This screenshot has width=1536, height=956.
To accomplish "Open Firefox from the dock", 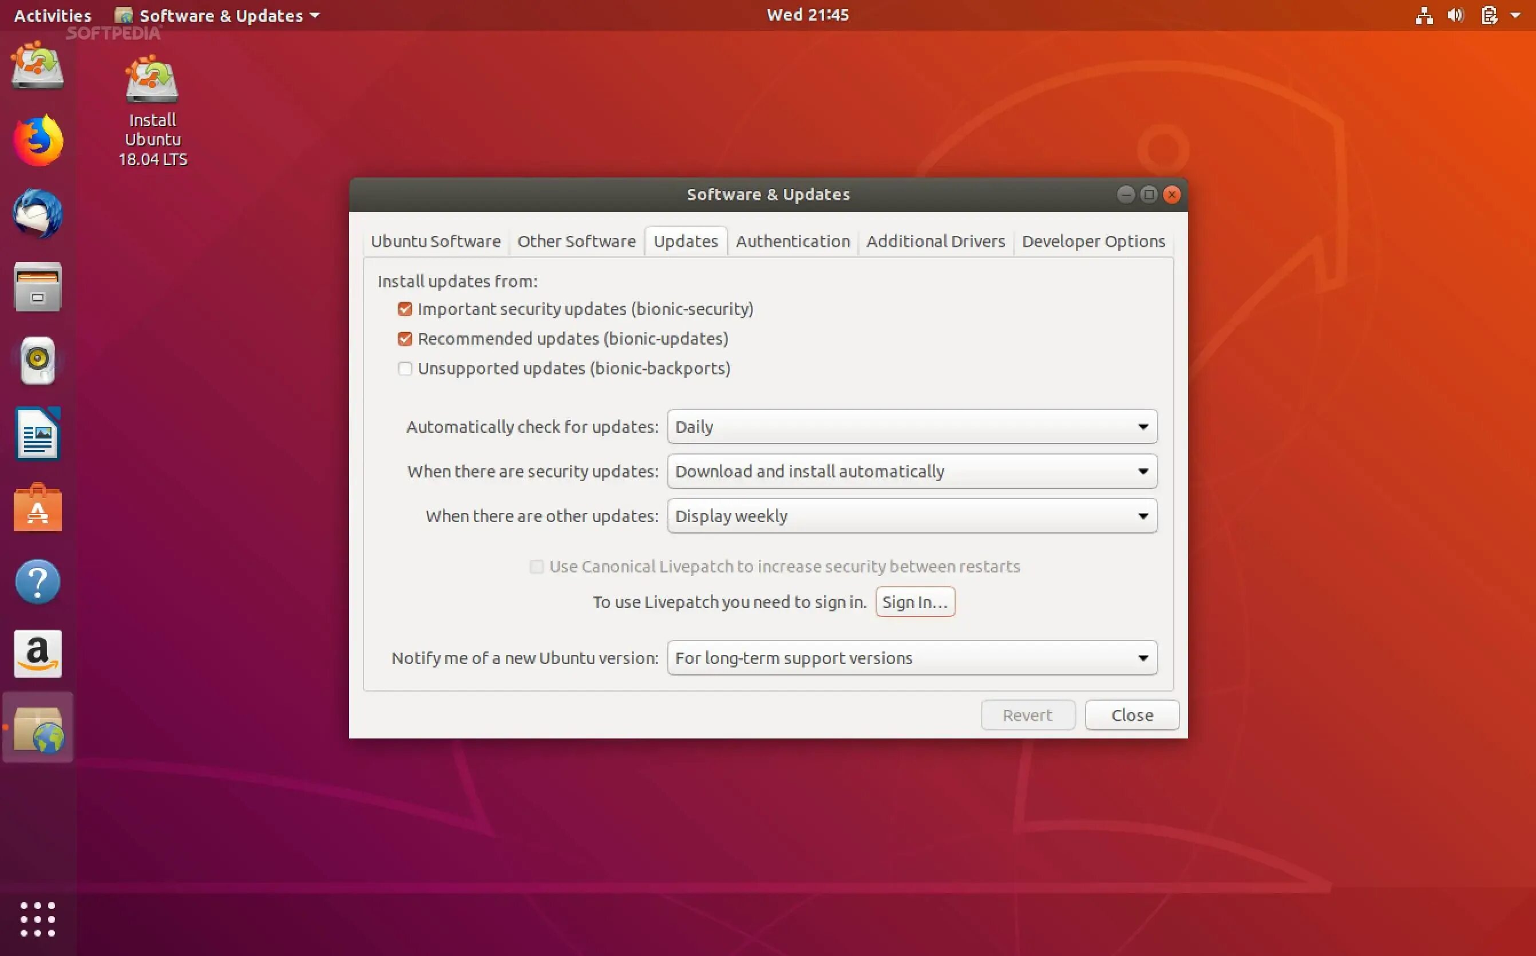I will coord(38,140).
